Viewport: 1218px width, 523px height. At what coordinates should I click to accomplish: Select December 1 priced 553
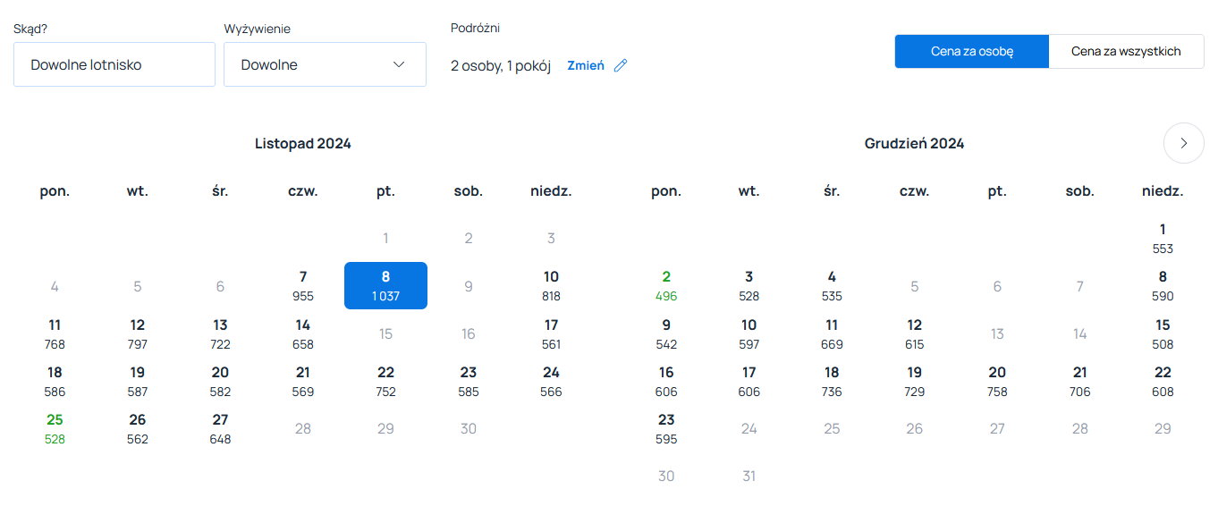coord(1163,239)
